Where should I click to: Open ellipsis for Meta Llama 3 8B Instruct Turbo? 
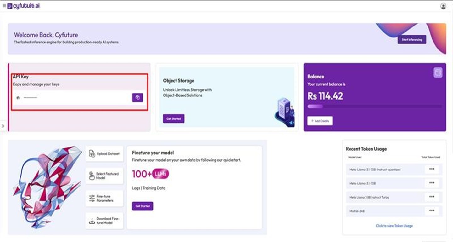432,197
